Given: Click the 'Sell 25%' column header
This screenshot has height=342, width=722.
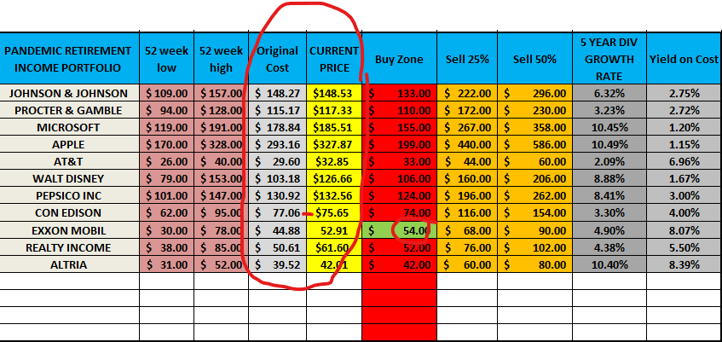Looking at the screenshot, I should 467,59.
